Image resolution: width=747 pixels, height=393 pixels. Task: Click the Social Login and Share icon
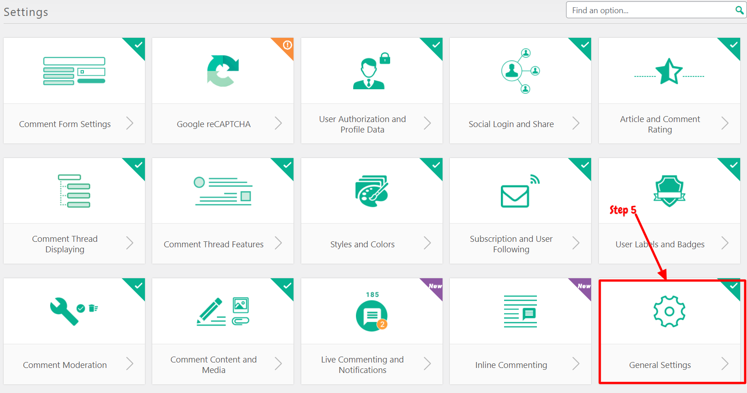click(x=520, y=71)
